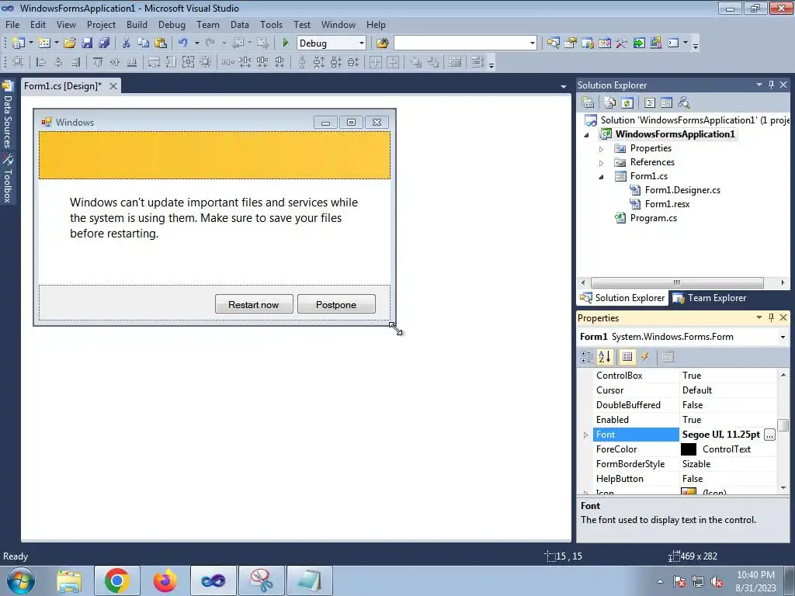Viewport: 795px width, 596px height.
Task: Click Tab Order layout icon
Action: 477,62
